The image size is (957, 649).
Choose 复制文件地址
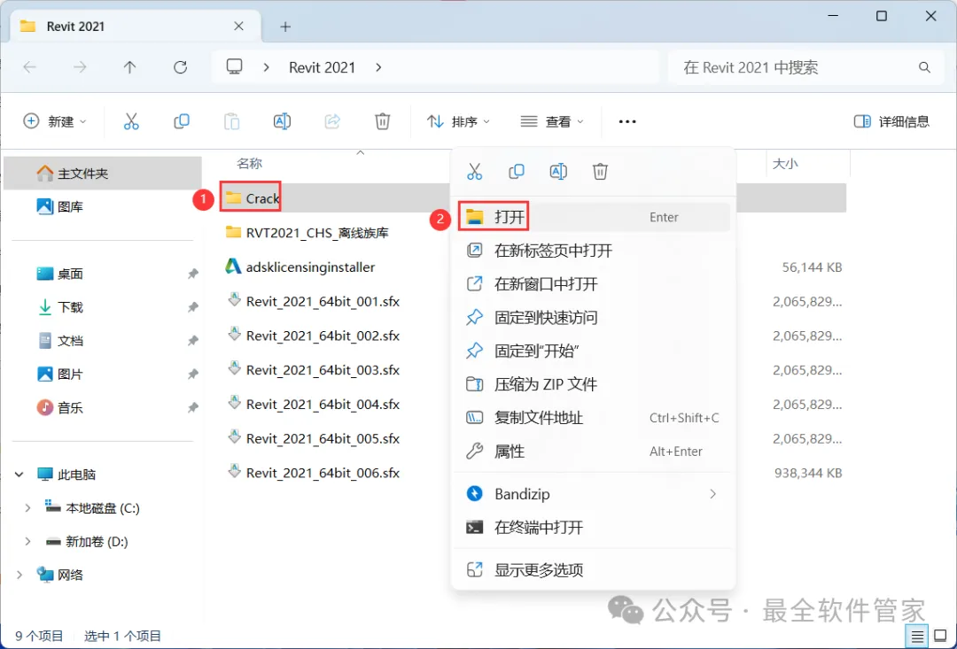pos(593,418)
